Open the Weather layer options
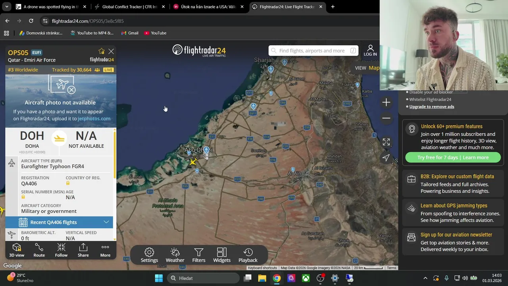This screenshot has height=286, width=508. (x=175, y=255)
